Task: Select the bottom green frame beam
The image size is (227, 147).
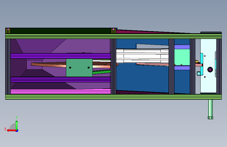Action: [113, 97]
